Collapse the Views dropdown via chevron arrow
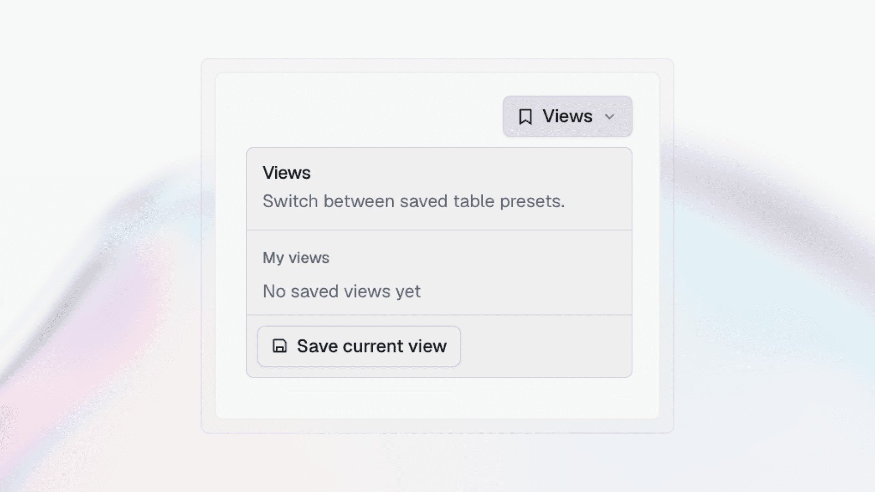Image resolution: width=875 pixels, height=492 pixels. point(609,117)
